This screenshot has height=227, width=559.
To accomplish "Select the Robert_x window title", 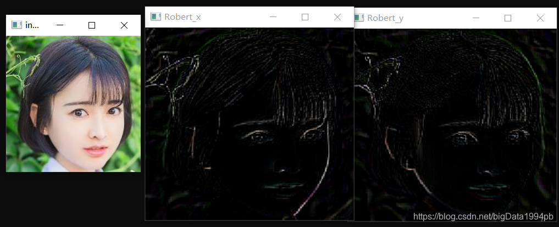I will (x=182, y=17).
